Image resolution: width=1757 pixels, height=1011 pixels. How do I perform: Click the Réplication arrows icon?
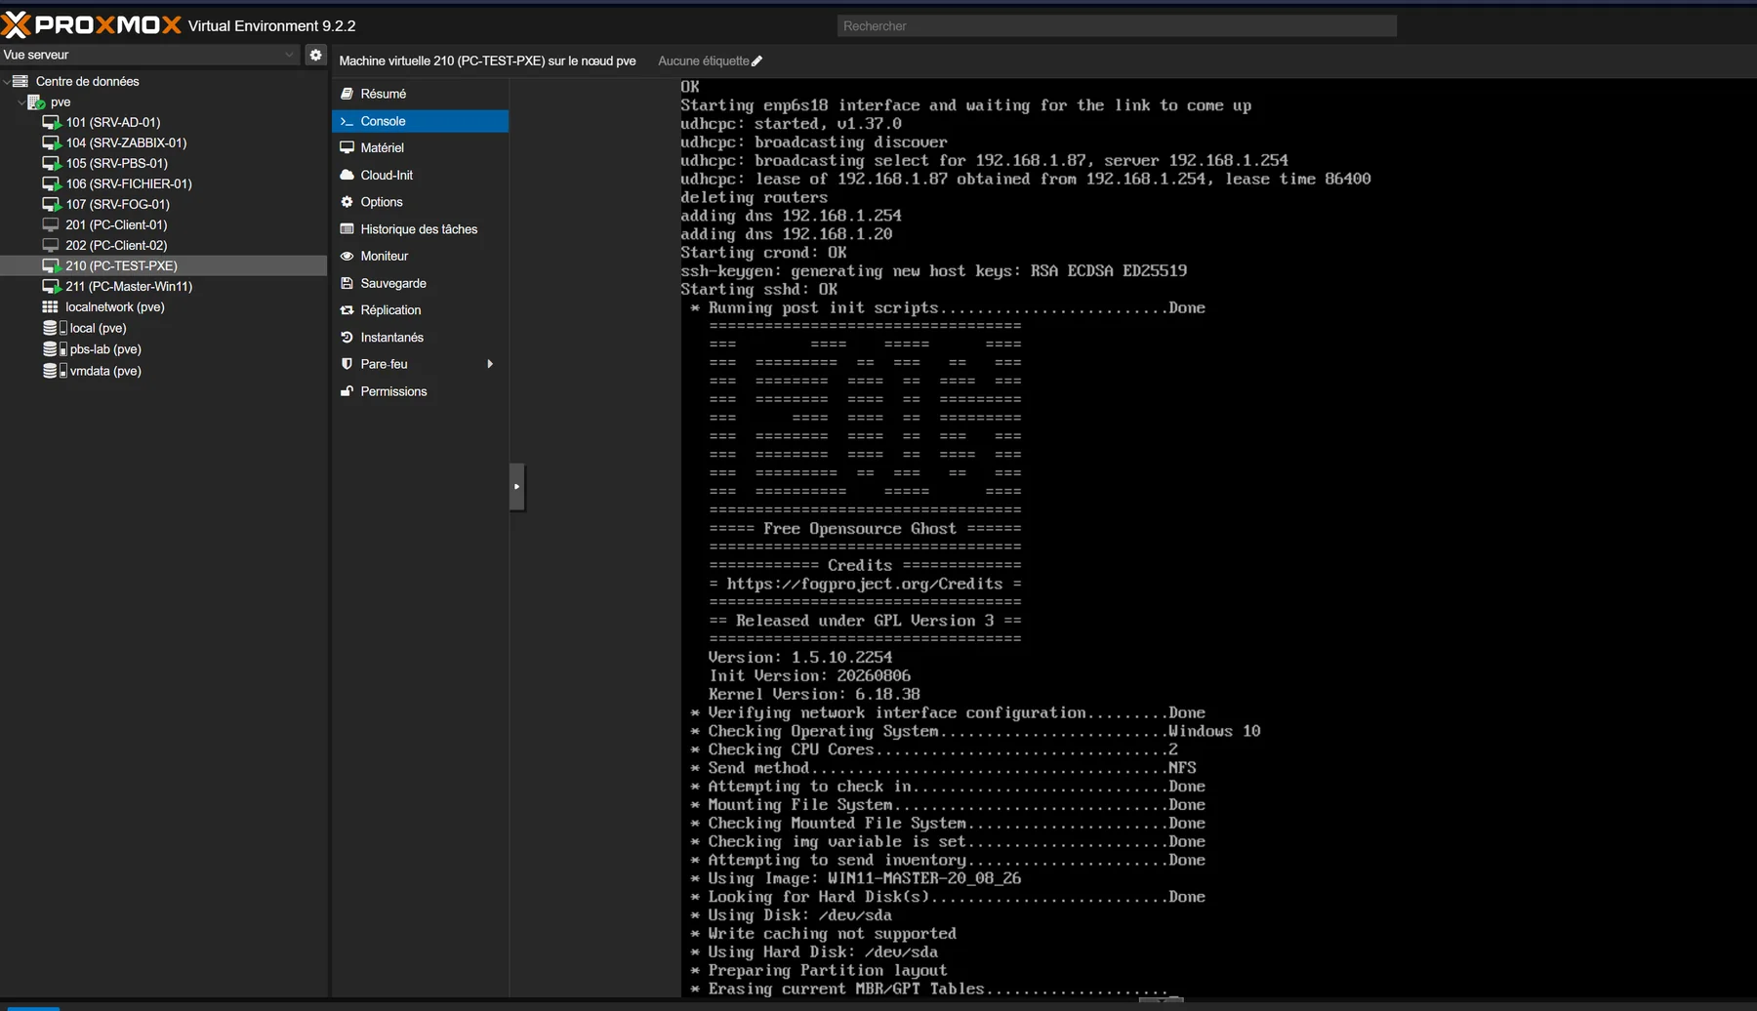tap(347, 310)
